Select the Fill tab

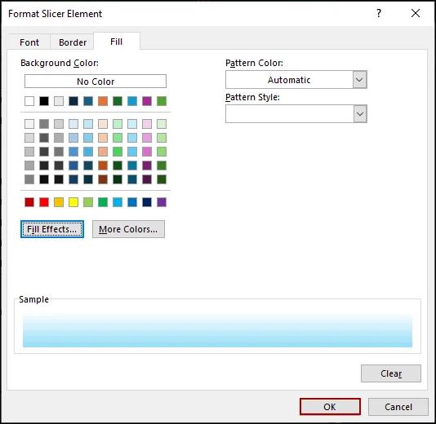[x=116, y=42]
